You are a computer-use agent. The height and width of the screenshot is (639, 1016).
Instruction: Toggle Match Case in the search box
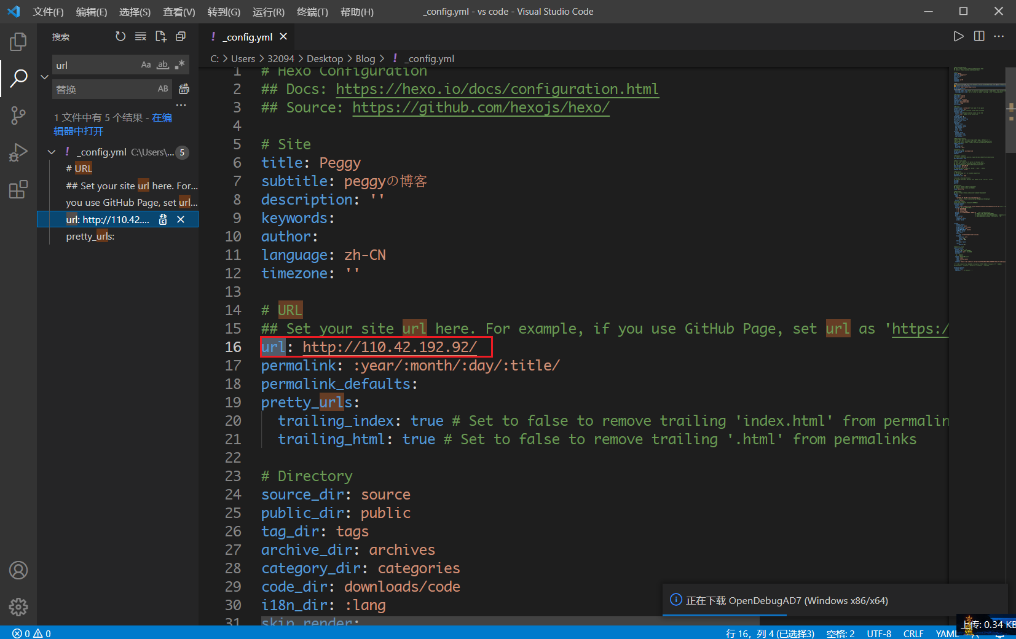click(146, 65)
